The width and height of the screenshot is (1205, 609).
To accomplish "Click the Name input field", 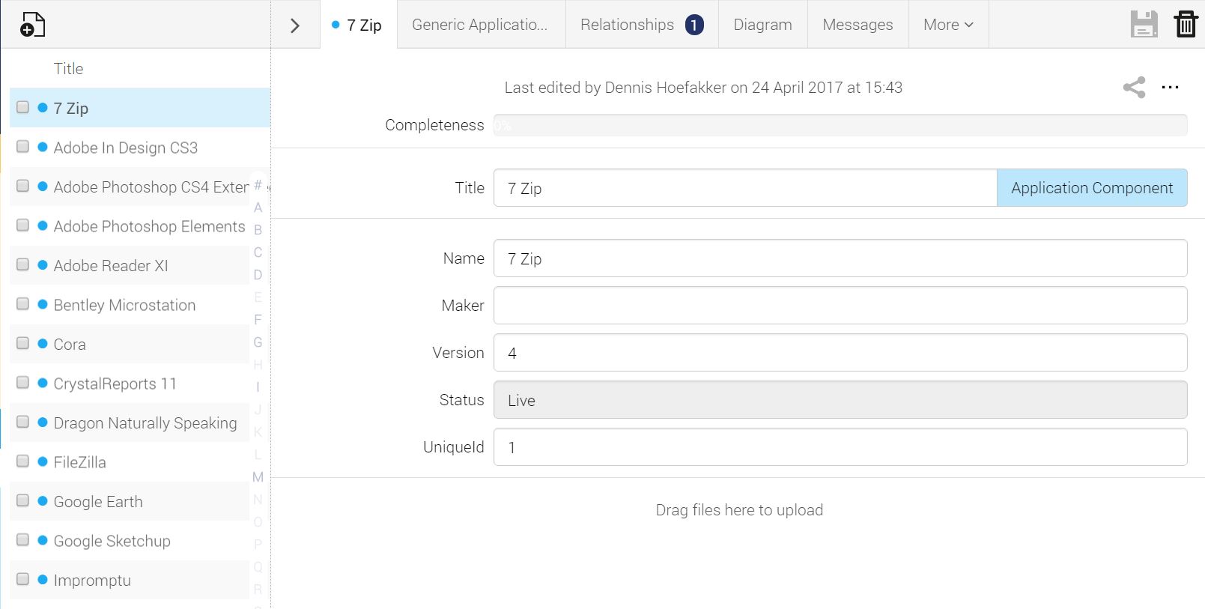I will (x=840, y=258).
